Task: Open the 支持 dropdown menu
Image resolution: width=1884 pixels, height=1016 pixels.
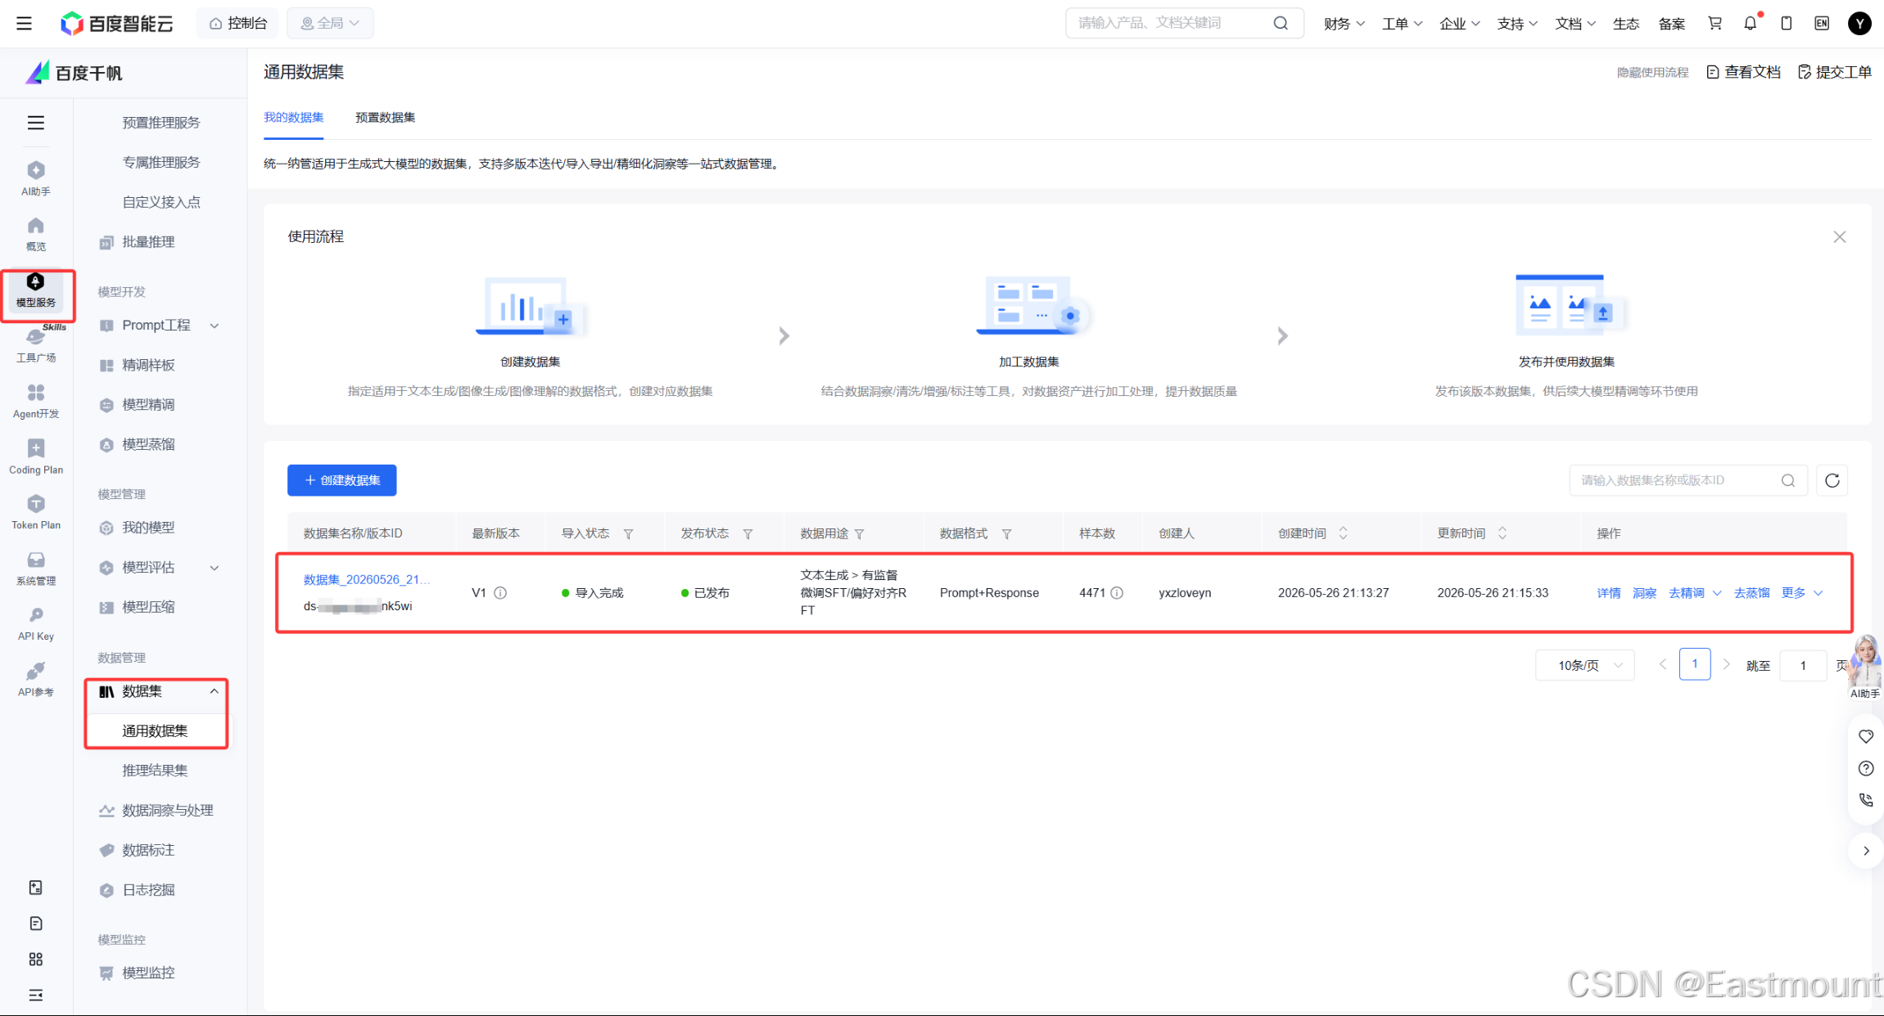Action: pos(1517,24)
